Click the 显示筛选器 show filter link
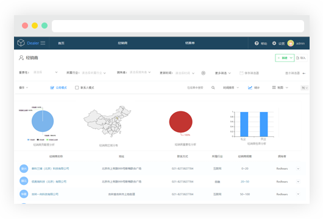The image size is (323, 219). (x=293, y=73)
